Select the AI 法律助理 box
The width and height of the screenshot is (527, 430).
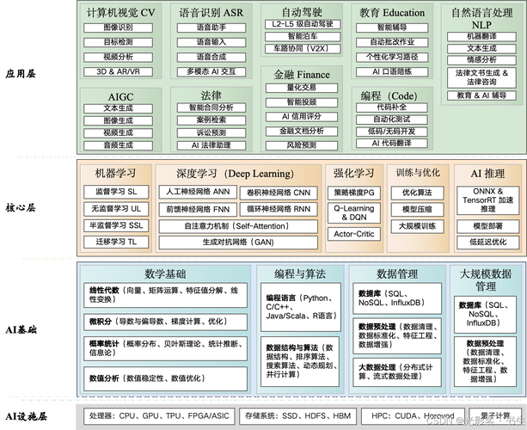211,145
